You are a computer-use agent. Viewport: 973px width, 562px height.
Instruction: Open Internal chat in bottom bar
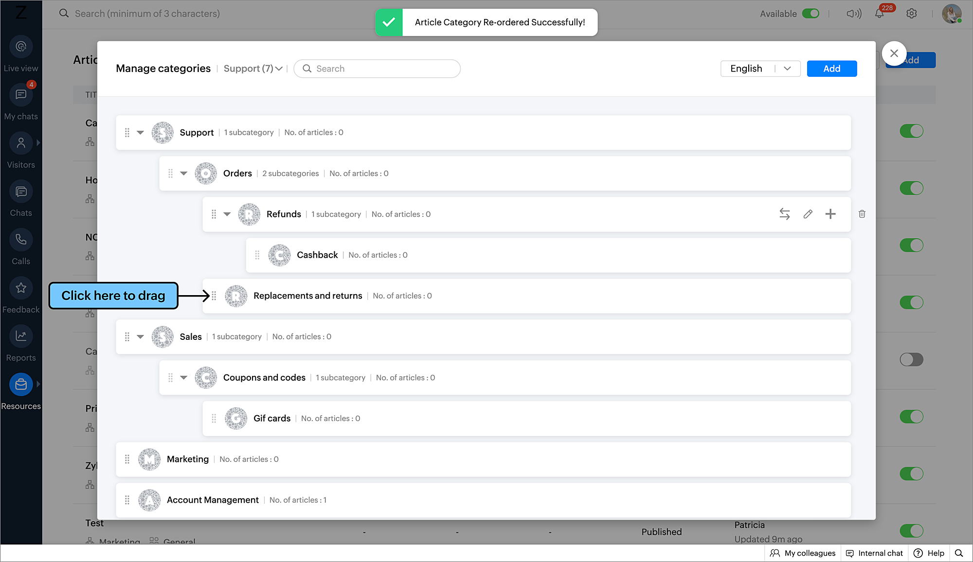tap(874, 553)
